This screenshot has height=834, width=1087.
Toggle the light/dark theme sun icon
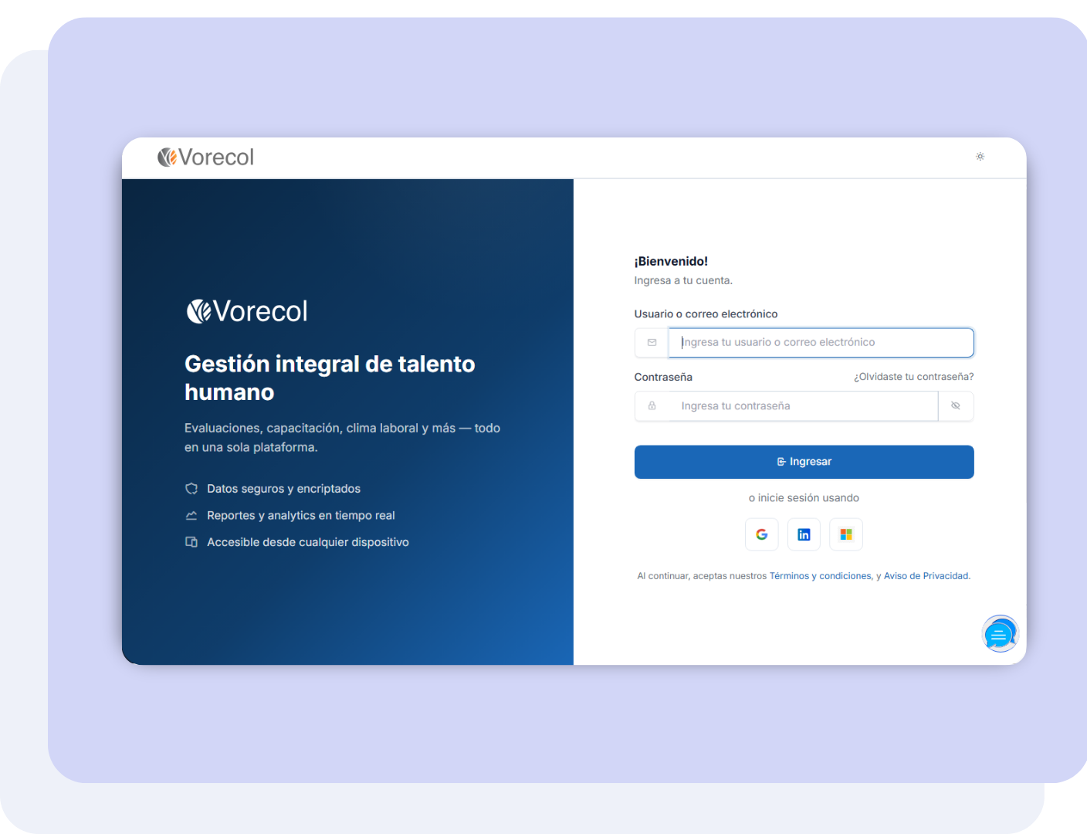(x=980, y=157)
